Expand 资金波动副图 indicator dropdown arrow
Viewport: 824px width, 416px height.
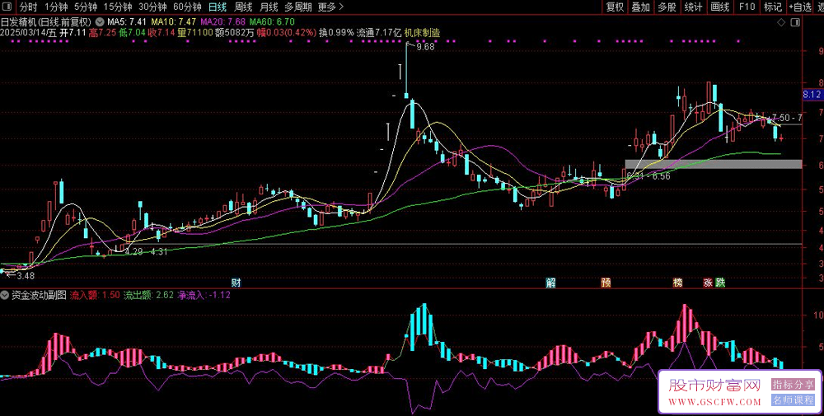(6, 295)
